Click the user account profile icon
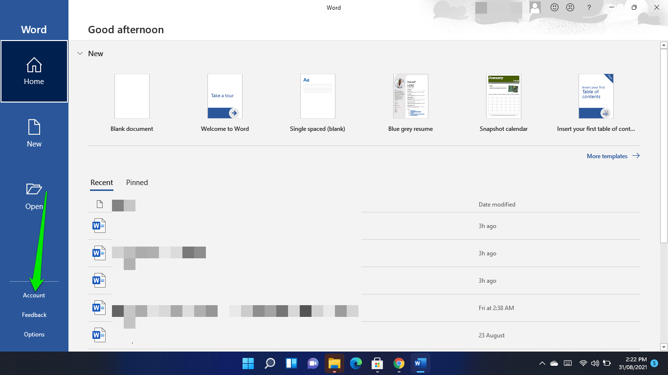The height and width of the screenshot is (375, 668). pos(535,8)
